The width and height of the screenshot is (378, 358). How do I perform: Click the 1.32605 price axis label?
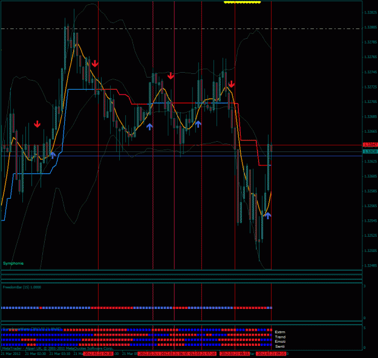click(x=371, y=176)
